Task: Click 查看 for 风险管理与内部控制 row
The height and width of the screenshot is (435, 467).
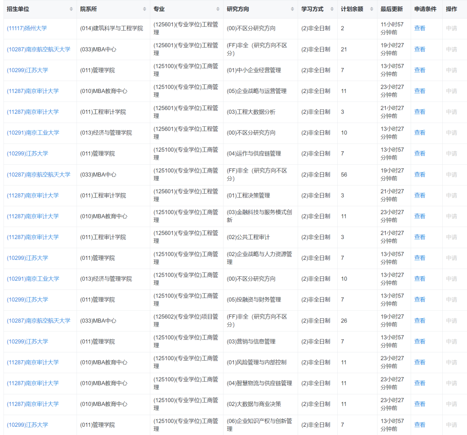Action: pos(419,362)
